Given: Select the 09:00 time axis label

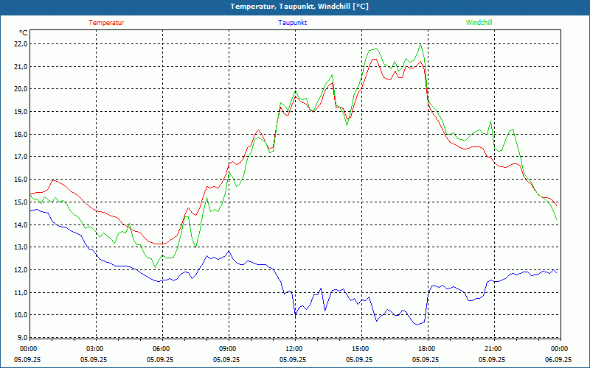Looking at the screenshot, I should pyautogui.click(x=227, y=349).
